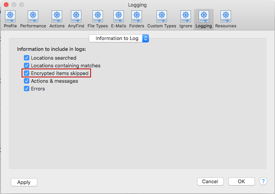Cancel the Logging preferences dialog

tap(210, 181)
